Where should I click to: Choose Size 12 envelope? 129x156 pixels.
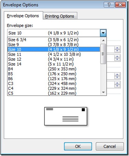[x=54, y=59]
